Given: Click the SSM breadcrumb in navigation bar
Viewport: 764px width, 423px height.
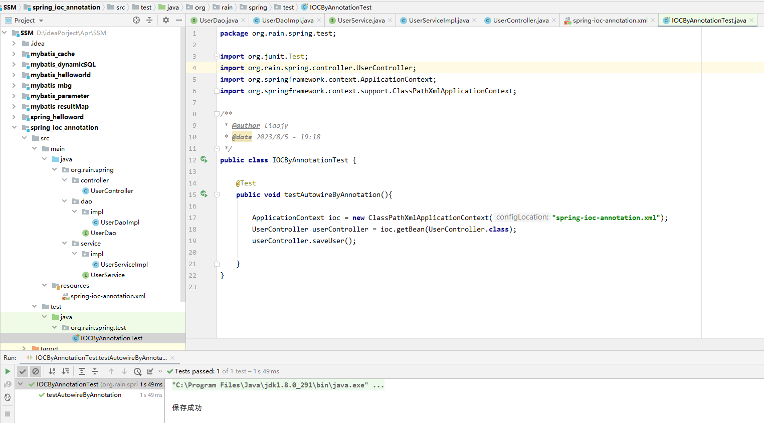Looking at the screenshot, I should [10, 7].
